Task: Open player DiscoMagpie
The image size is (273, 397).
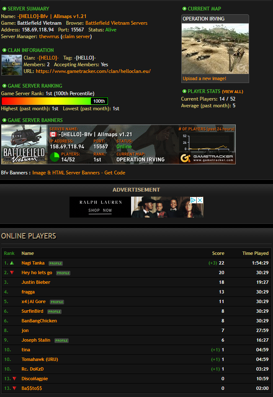Action: click(35, 379)
